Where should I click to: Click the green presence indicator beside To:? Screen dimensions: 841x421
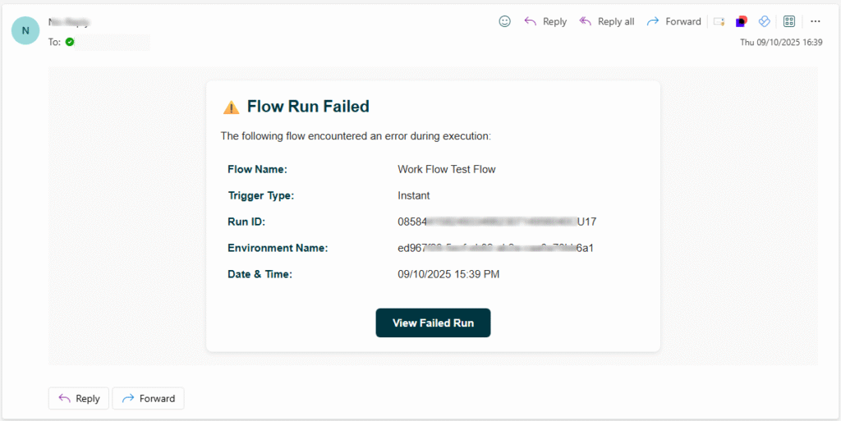pos(70,42)
